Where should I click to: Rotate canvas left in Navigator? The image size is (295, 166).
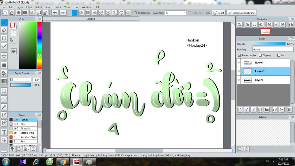pyautogui.click(x=269, y=25)
